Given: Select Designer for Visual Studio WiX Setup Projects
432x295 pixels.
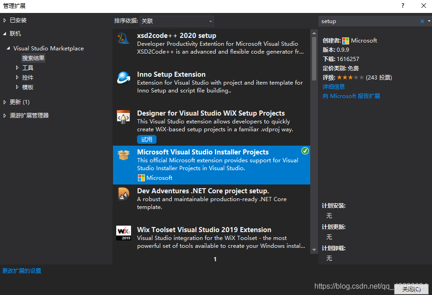Looking at the screenshot, I should pos(211,113).
